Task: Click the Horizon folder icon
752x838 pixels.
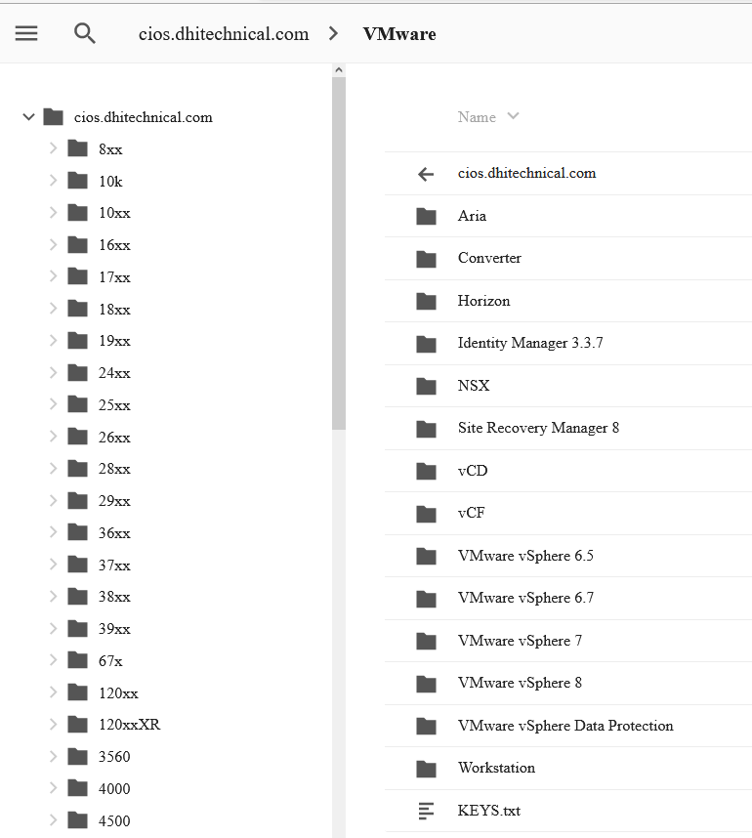Action: tap(426, 301)
